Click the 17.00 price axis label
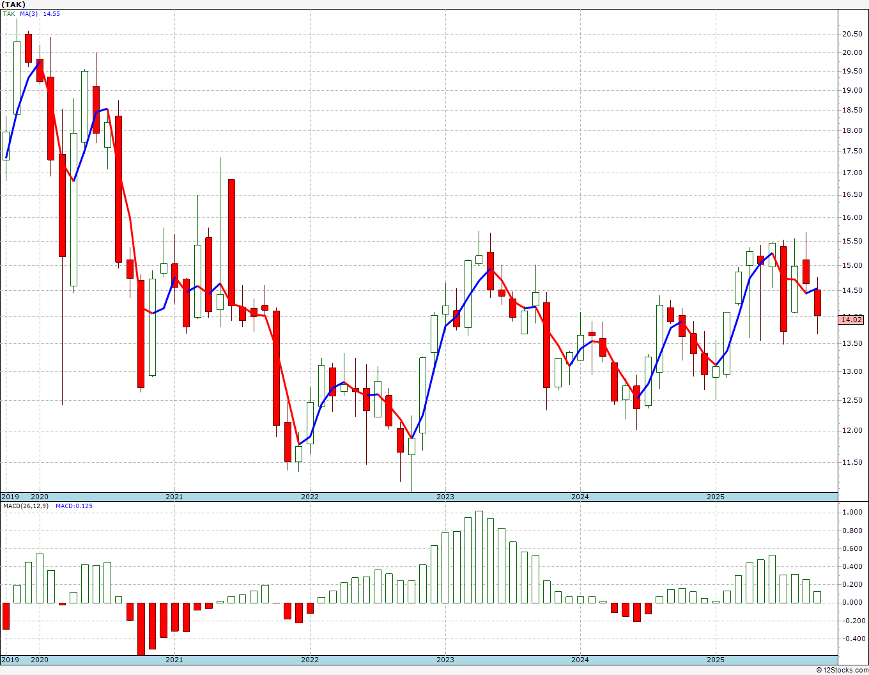869x675 pixels. coord(851,173)
